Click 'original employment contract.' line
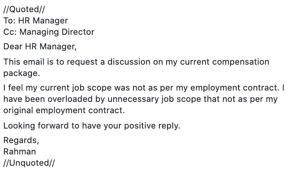 (x=64, y=110)
